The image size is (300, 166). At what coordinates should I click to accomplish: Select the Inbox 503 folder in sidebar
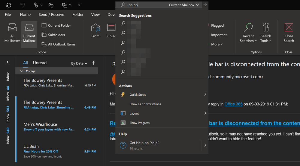point(8,114)
